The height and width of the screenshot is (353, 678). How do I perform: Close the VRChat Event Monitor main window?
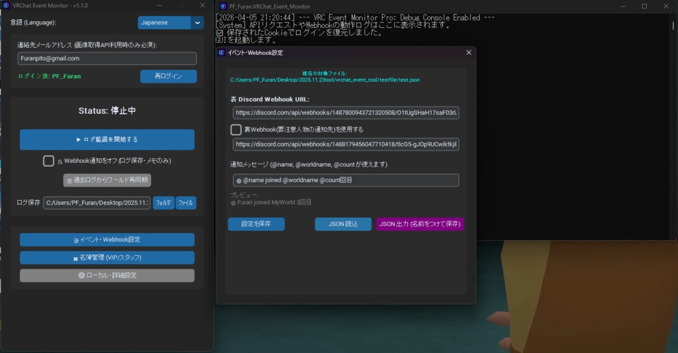(203, 5)
